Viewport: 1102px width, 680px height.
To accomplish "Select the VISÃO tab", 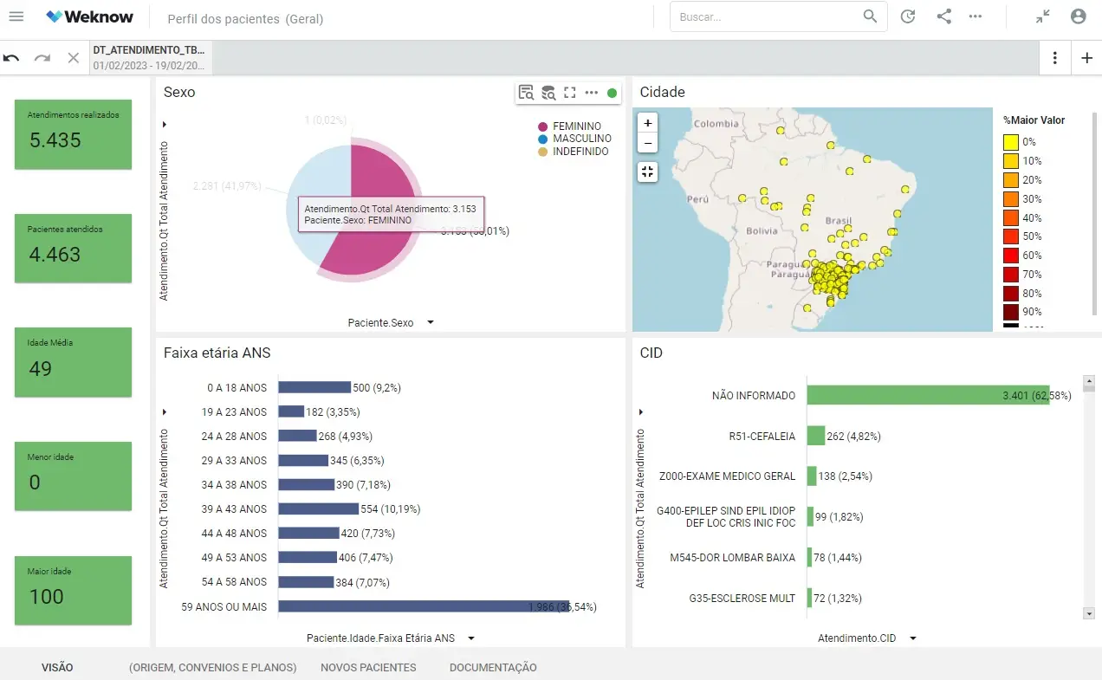I will coord(57,668).
